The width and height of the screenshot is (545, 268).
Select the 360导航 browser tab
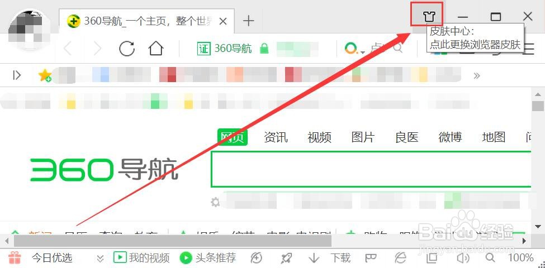(x=147, y=22)
